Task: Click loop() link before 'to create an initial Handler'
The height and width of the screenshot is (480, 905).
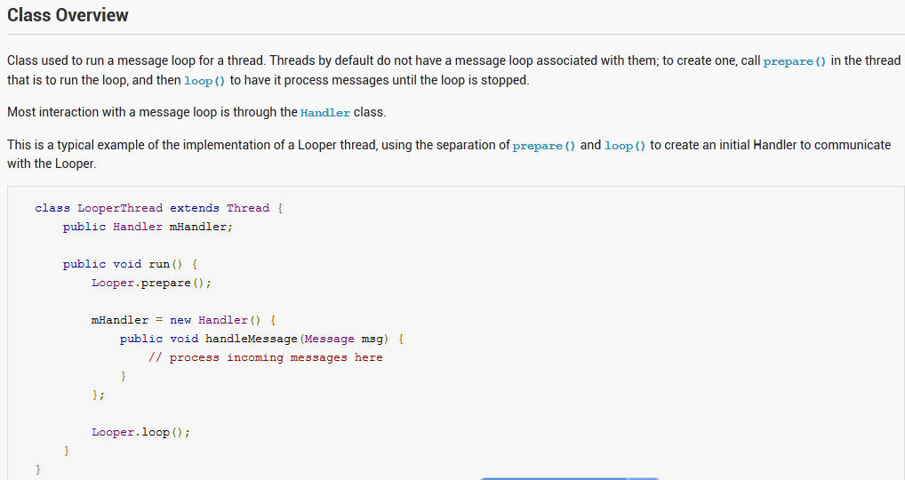Action: tap(625, 146)
